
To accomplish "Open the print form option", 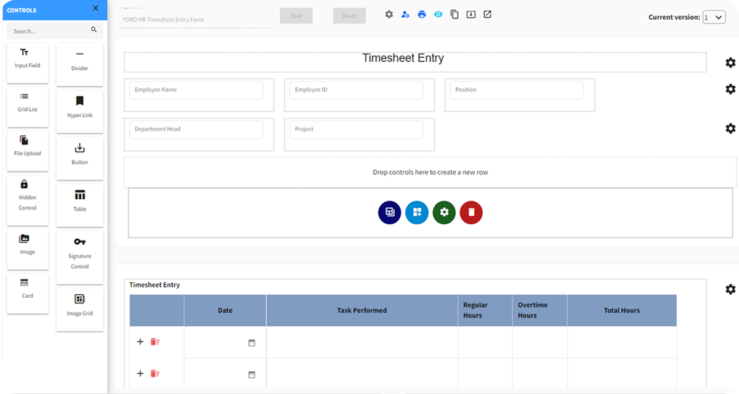I will pos(421,14).
